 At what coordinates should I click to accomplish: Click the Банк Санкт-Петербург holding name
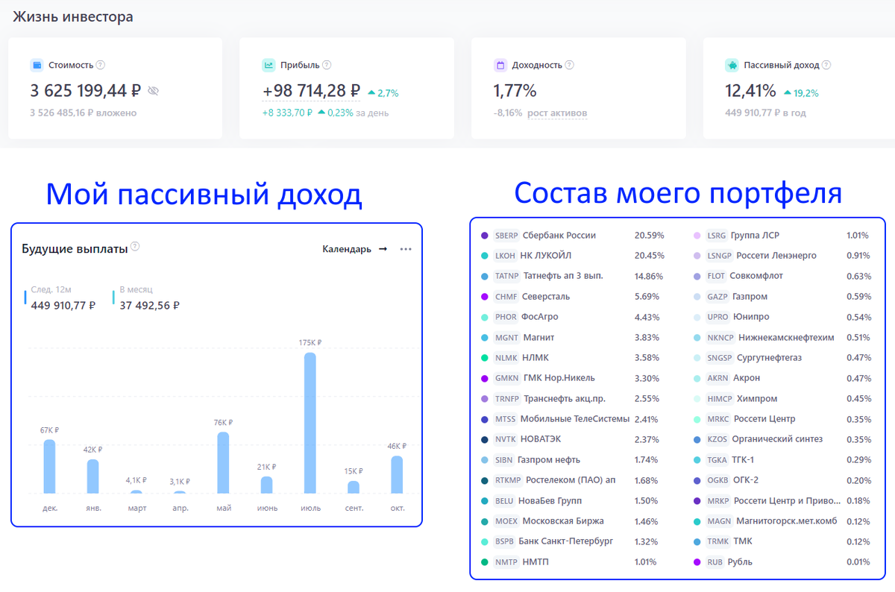[x=565, y=541]
